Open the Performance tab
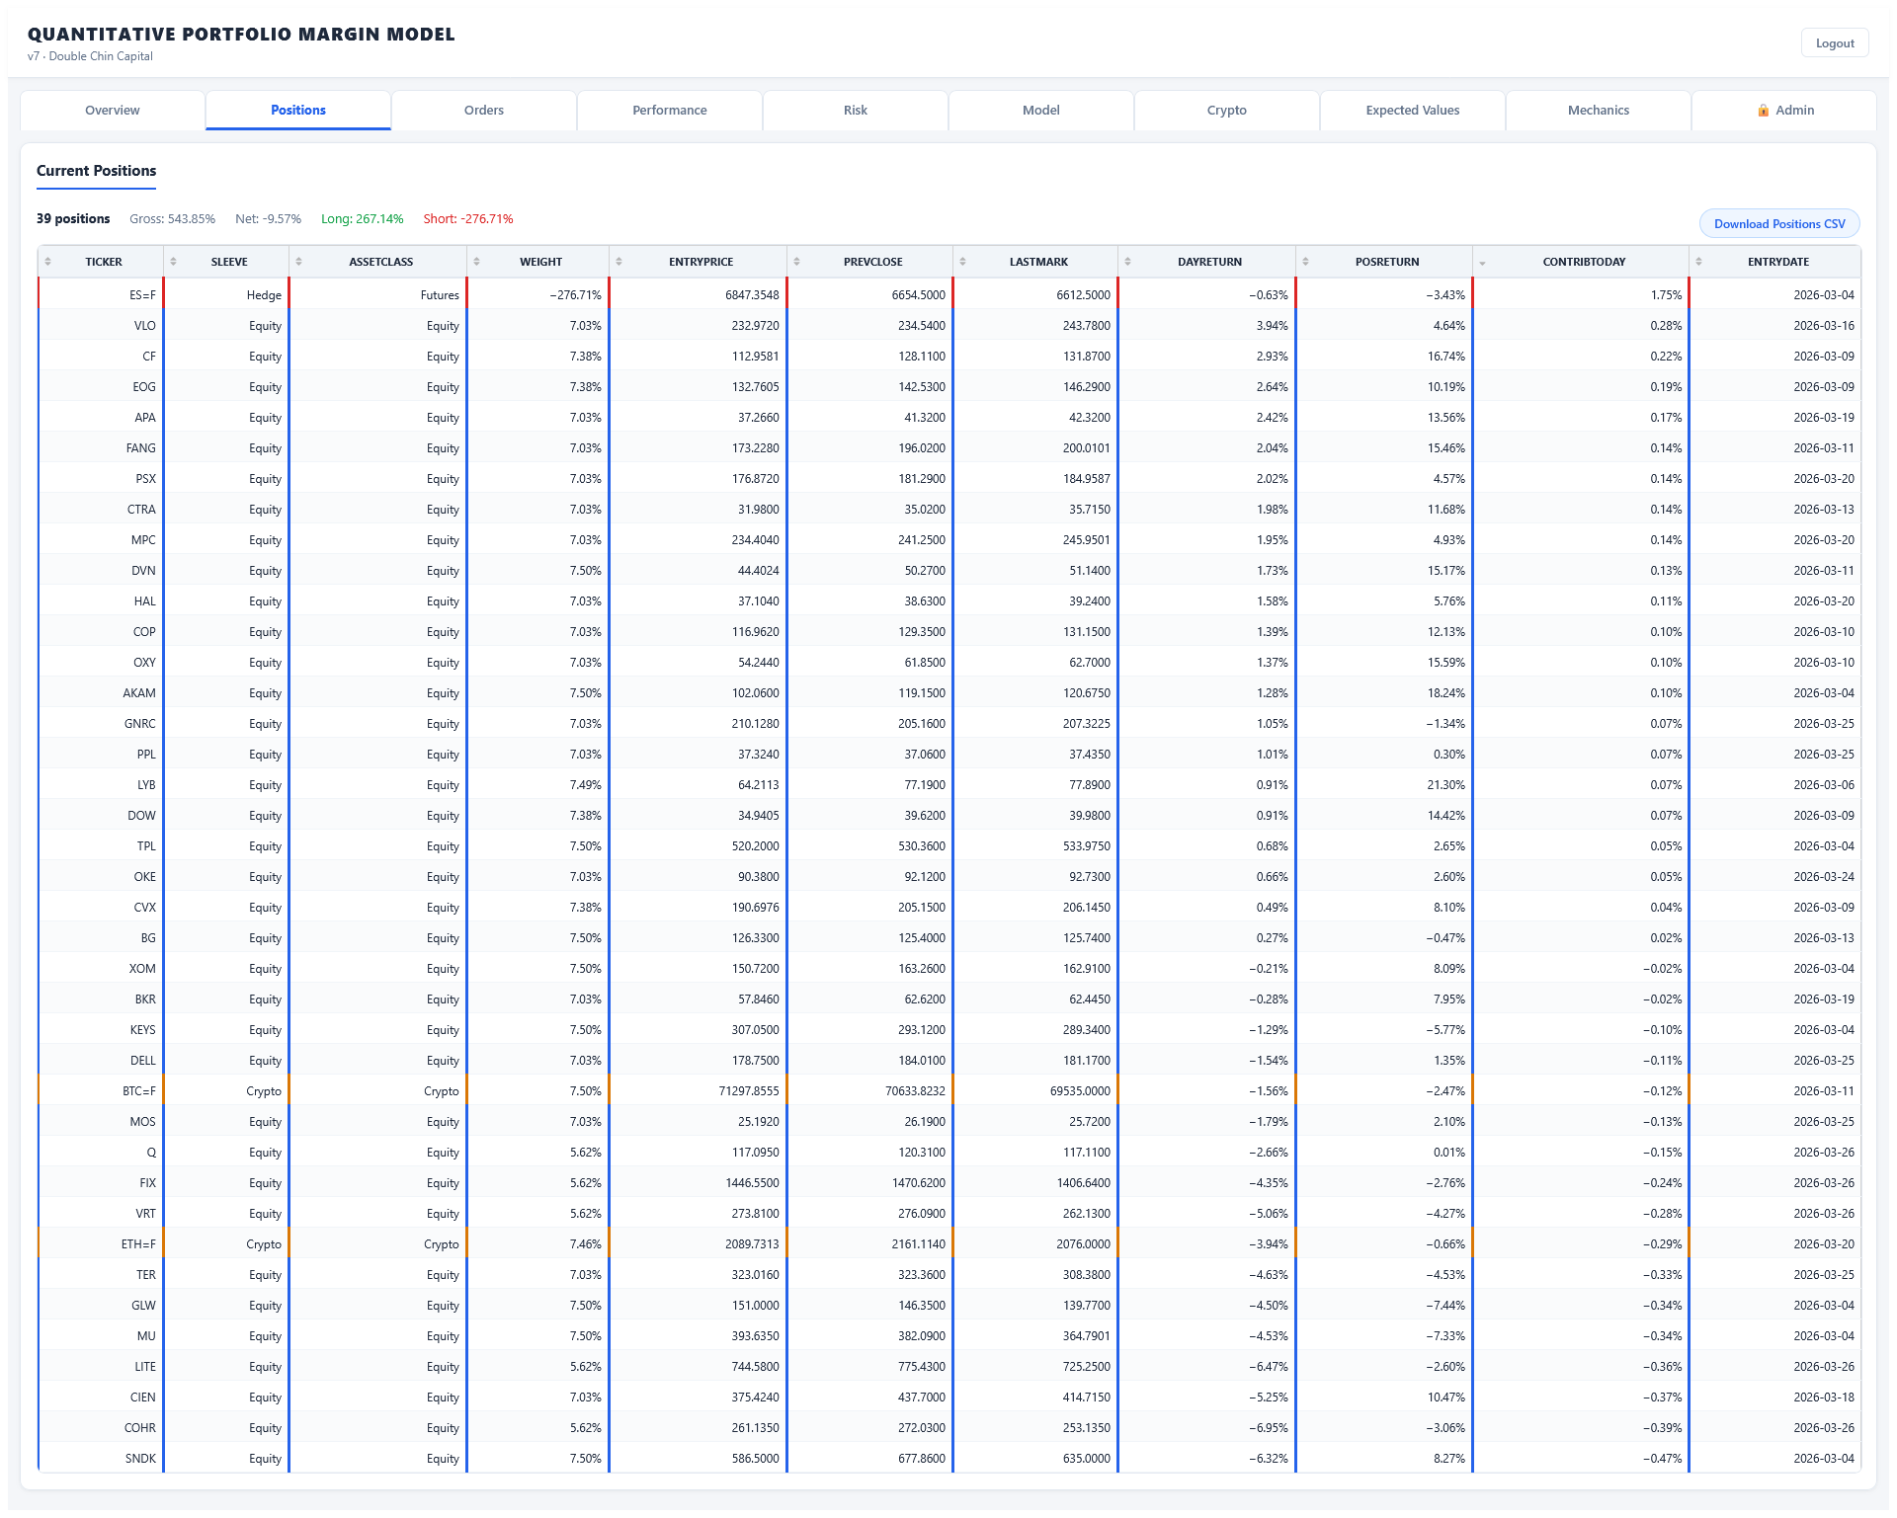This screenshot has height=1518, width=1897. (670, 111)
